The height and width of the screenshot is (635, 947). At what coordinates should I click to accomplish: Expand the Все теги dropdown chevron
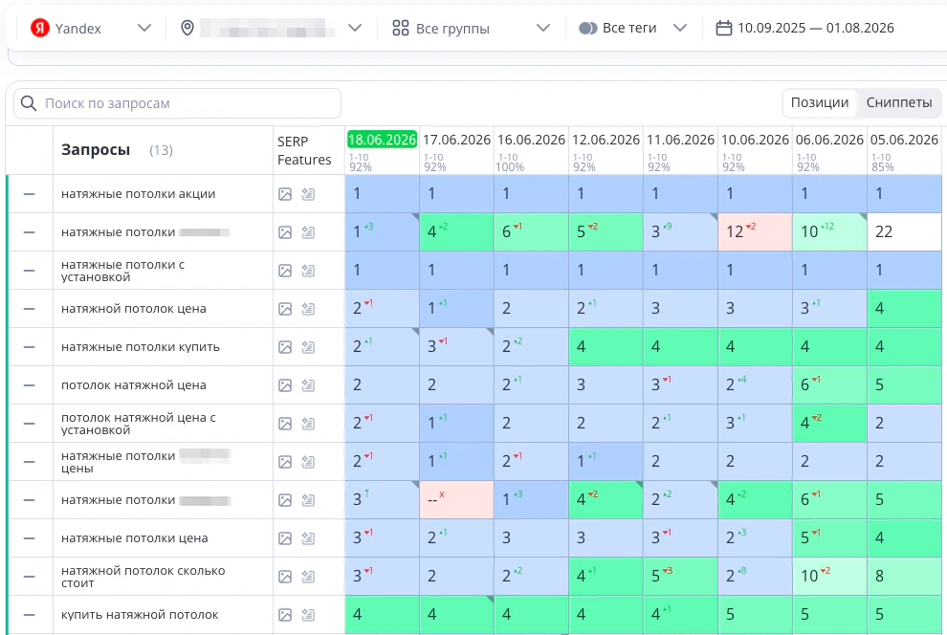point(680,28)
